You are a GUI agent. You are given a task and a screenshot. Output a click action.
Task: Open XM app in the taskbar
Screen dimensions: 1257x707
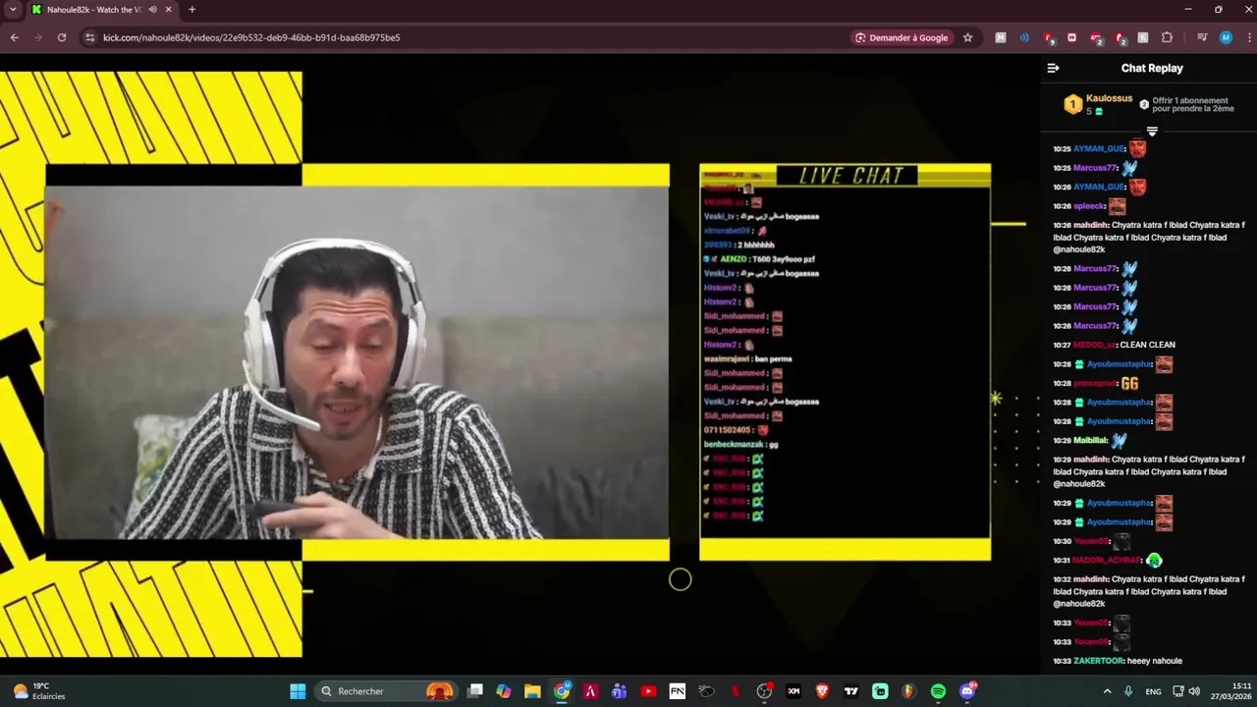coord(793,691)
